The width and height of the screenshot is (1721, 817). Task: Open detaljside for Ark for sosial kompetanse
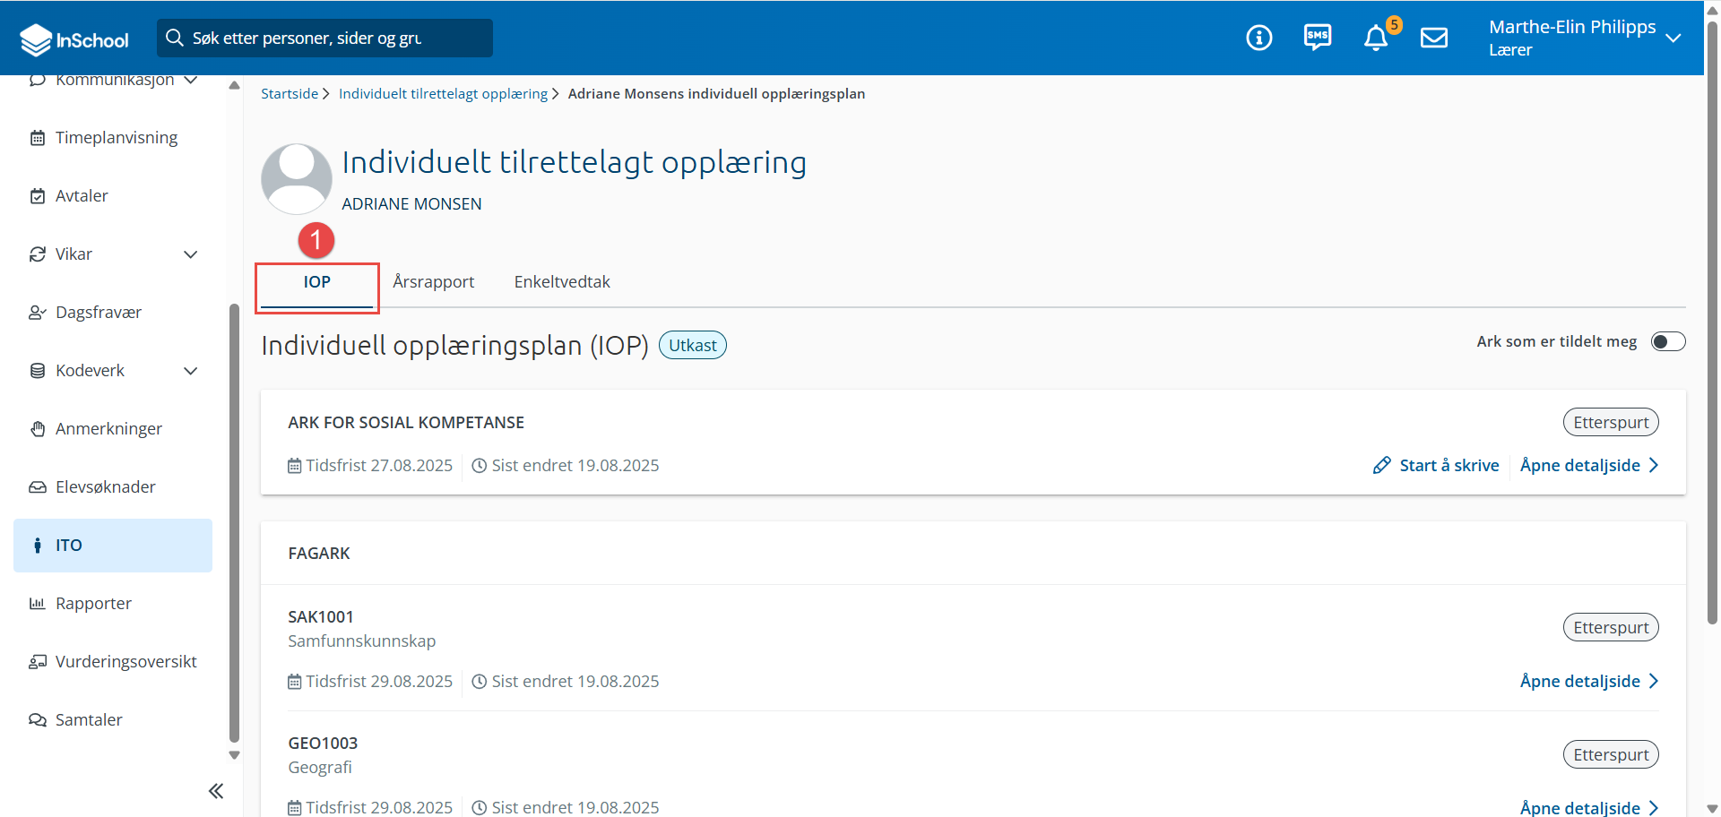tap(1589, 466)
